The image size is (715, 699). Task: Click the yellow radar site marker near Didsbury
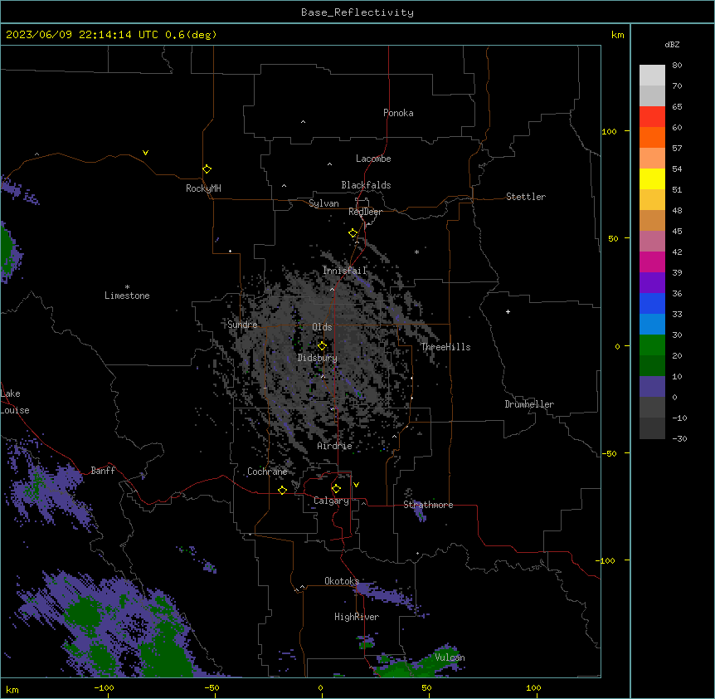tap(322, 346)
